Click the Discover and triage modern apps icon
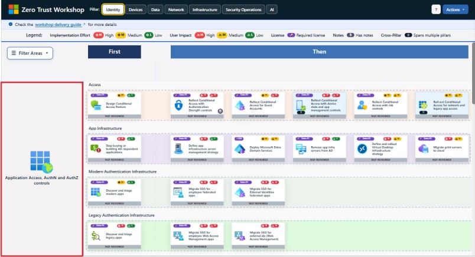Viewport: 475px width, 257px height. 96,192
